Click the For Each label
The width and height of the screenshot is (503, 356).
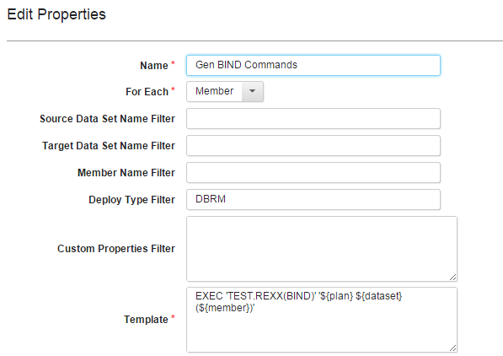coord(147,92)
